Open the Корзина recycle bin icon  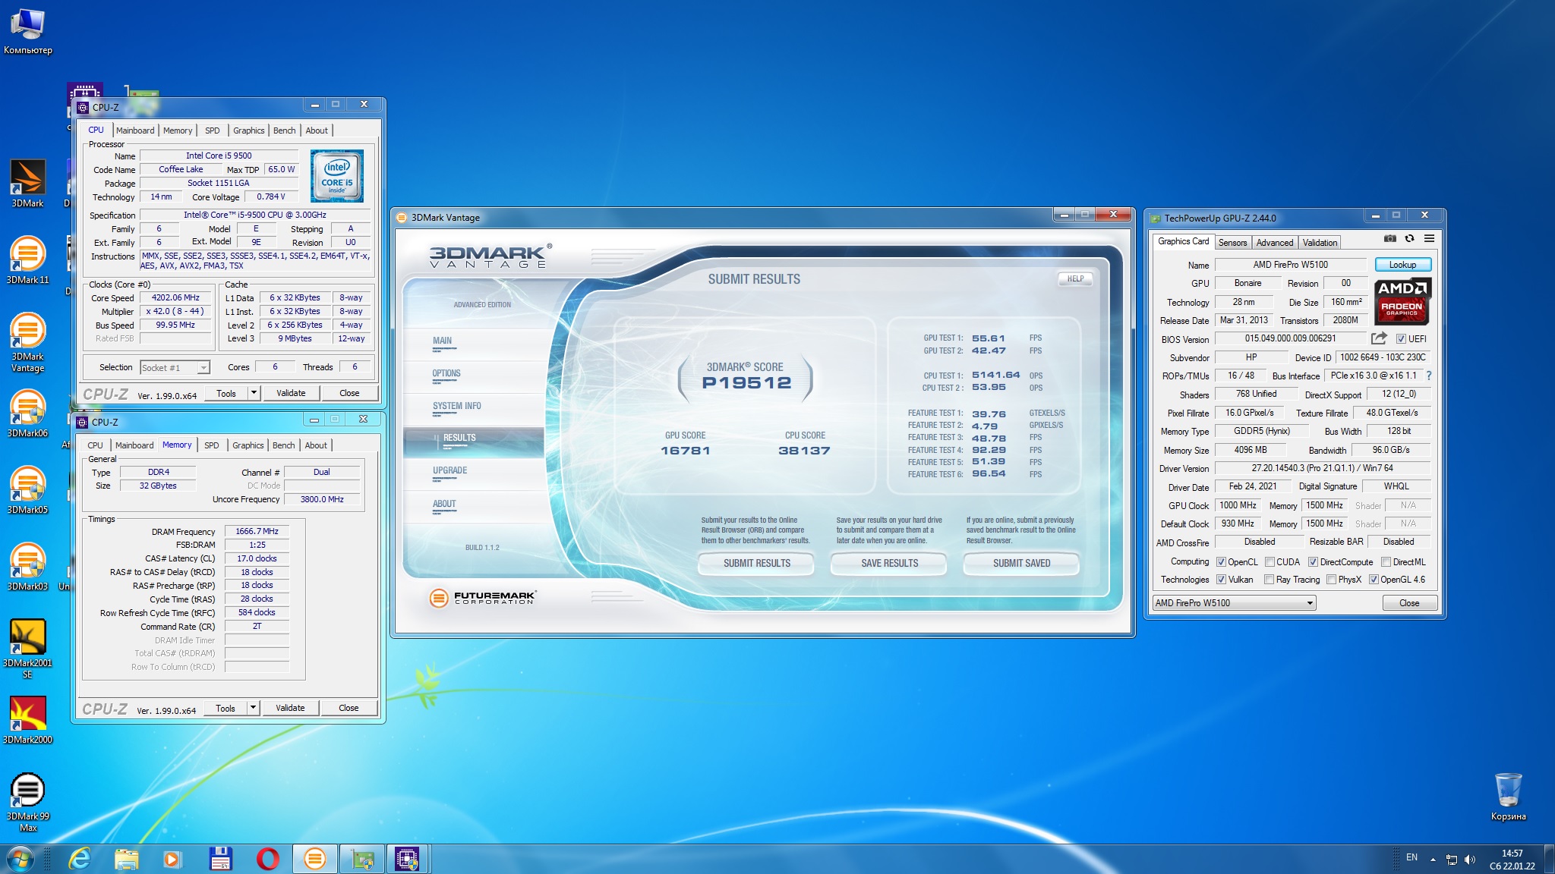point(1508,797)
